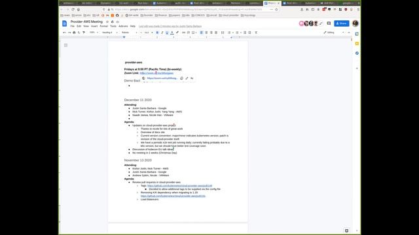Run spelling and grammar check
The height and width of the screenshot is (235, 419).
point(79,33)
